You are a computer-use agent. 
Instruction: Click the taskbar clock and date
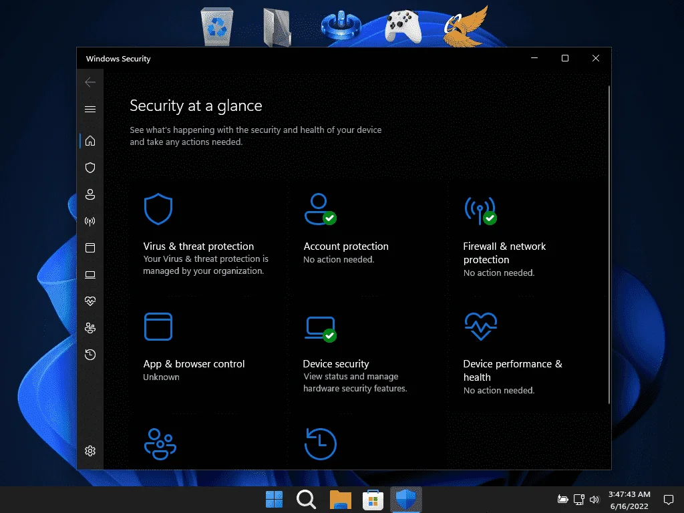pyautogui.click(x=629, y=500)
